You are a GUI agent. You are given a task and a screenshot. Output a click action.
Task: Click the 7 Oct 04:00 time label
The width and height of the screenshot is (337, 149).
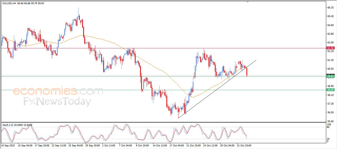[126, 145]
